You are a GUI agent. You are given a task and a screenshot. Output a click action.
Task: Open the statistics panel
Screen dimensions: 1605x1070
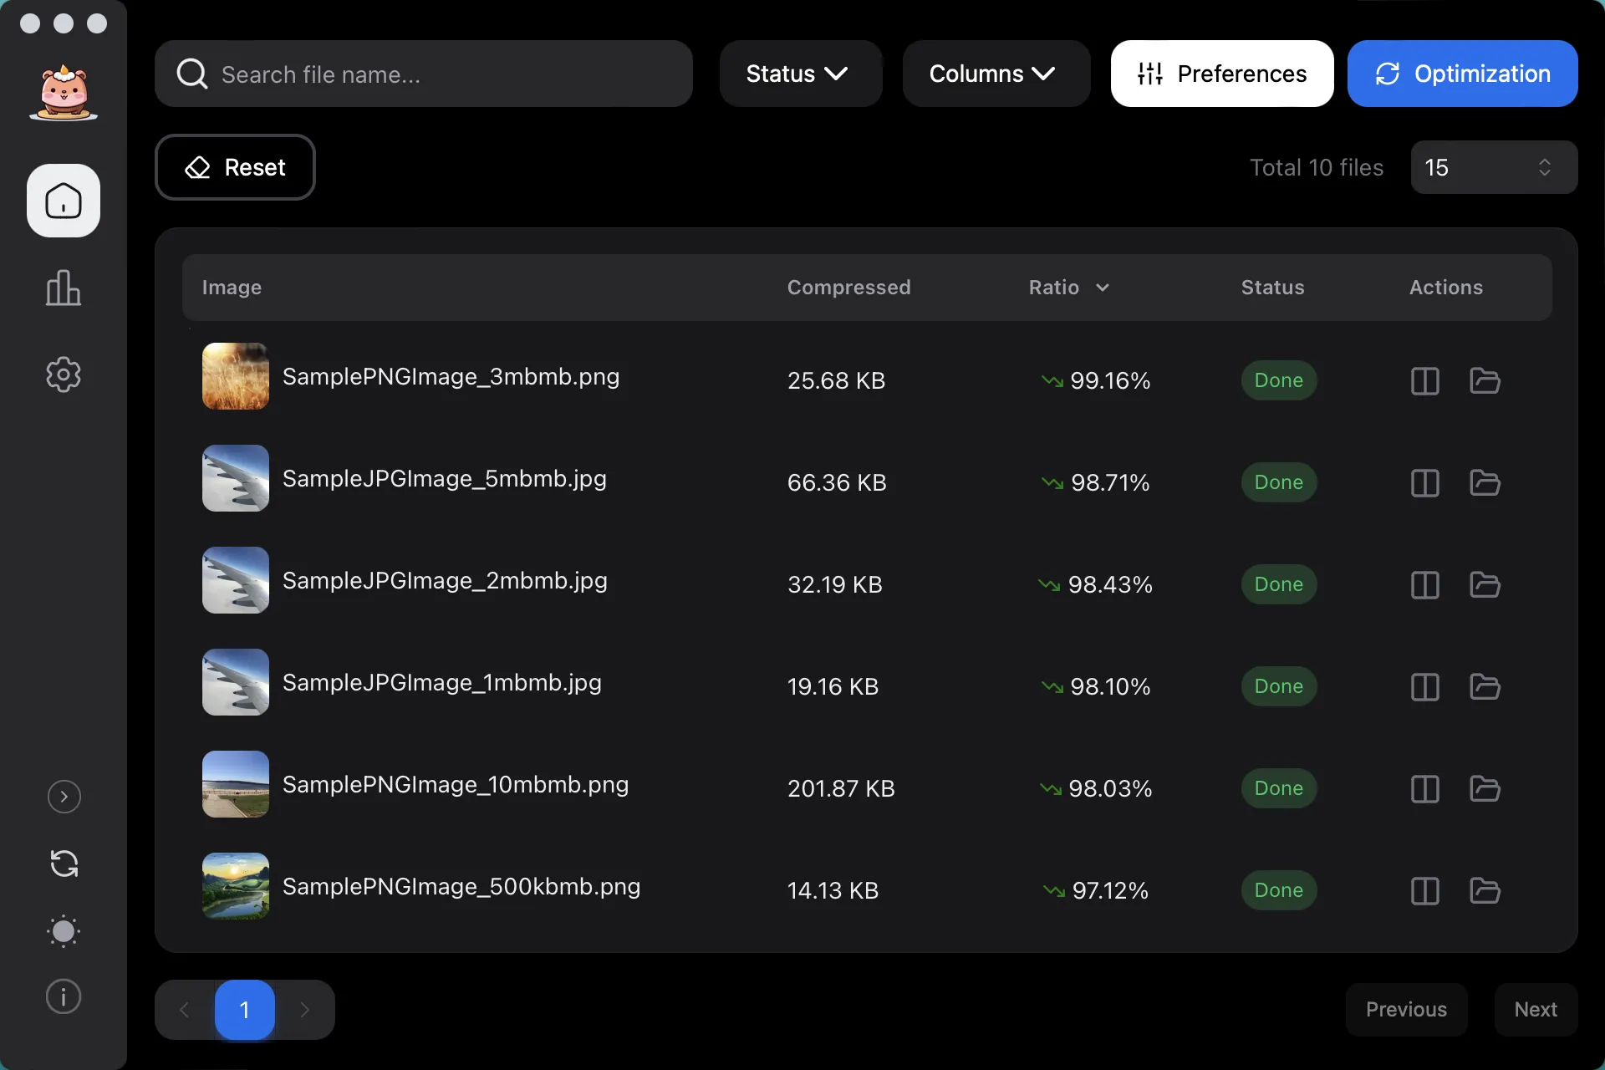(63, 288)
